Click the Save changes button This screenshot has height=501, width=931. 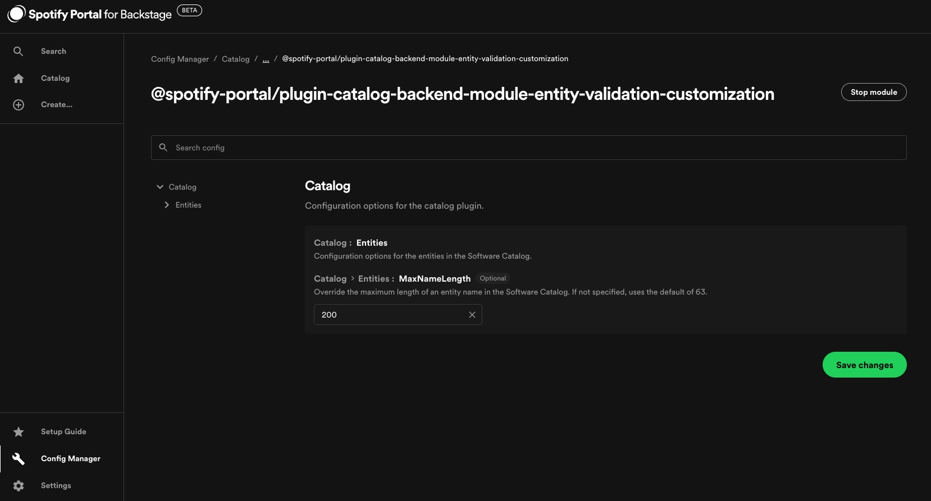pos(864,365)
